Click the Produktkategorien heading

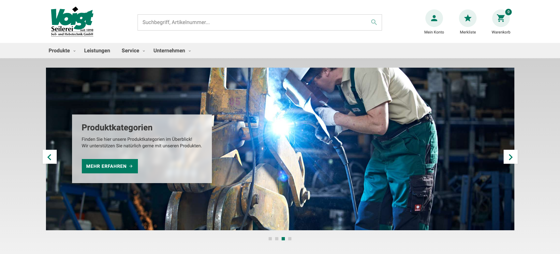pos(117,127)
